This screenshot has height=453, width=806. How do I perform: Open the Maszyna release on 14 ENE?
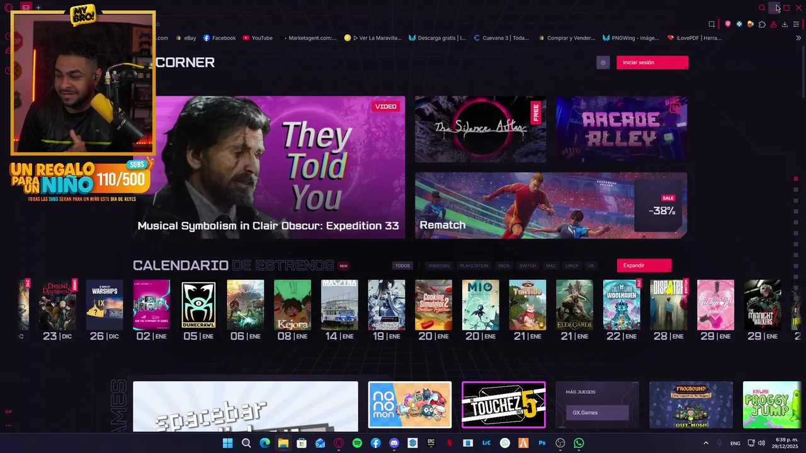(339, 305)
